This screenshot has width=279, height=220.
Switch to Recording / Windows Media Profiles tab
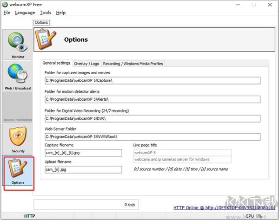click(x=133, y=64)
